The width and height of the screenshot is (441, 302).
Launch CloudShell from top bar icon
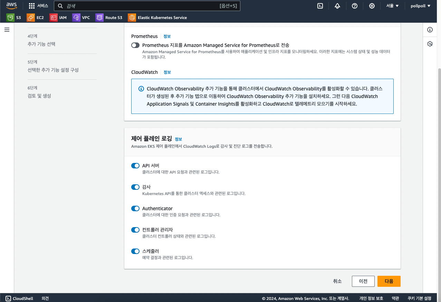pos(320,6)
